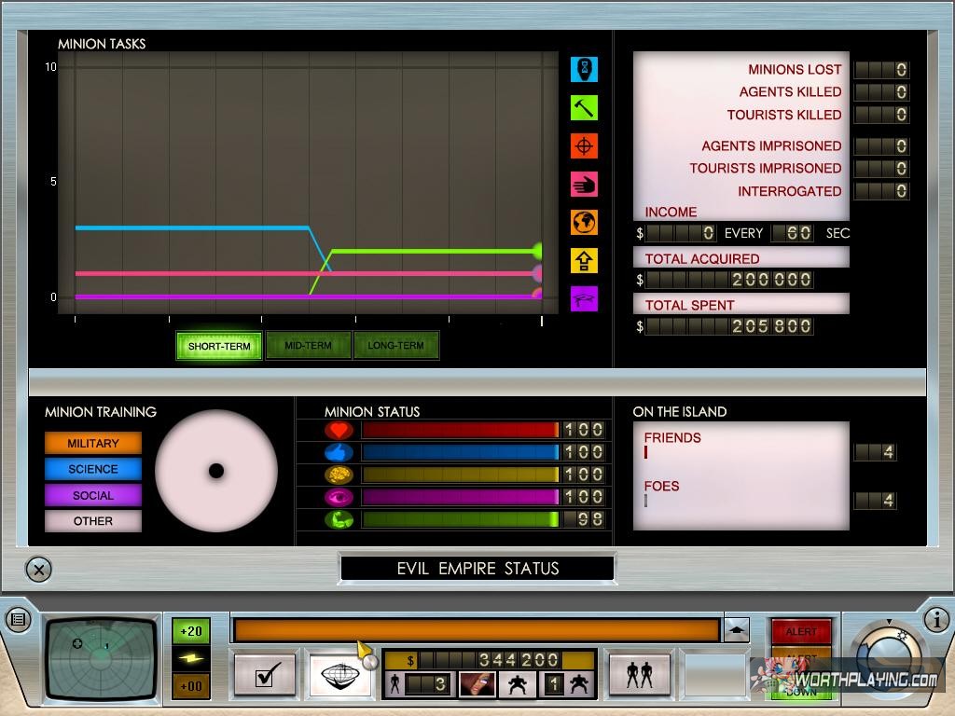Toggle the red crosshair task icon
The image size is (955, 716).
coord(585,145)
